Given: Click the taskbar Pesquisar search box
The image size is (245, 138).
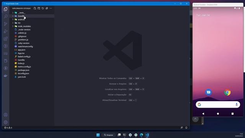Looking at the screenshot, I should 109,135.
